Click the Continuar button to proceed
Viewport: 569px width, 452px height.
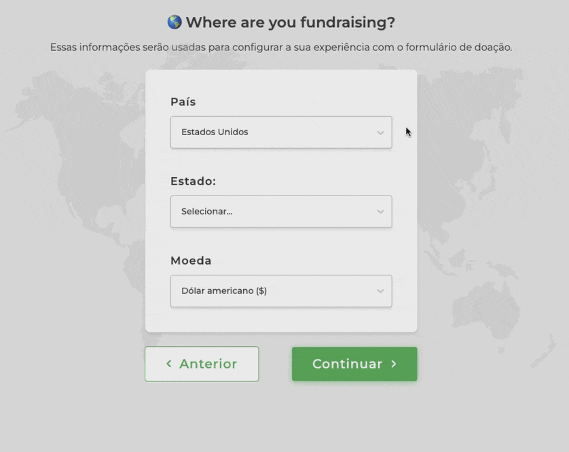(354, 364)
